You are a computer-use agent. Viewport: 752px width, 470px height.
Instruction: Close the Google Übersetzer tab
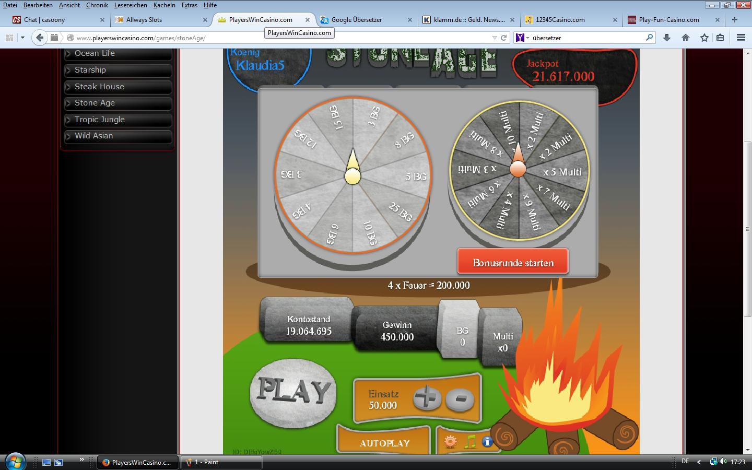410,20
